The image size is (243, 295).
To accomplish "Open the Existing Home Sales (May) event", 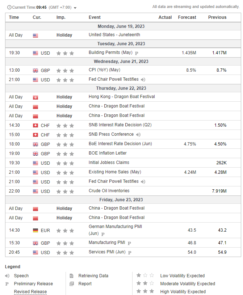I will tap(115, 172).
